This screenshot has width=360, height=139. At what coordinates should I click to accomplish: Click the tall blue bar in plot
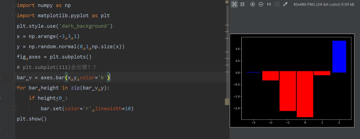pyautogui.click(x=339, y=56)
